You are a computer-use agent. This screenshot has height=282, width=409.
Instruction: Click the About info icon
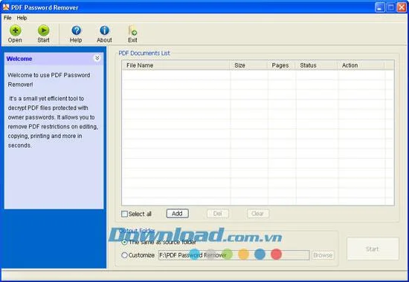click(x=104, y=30)
